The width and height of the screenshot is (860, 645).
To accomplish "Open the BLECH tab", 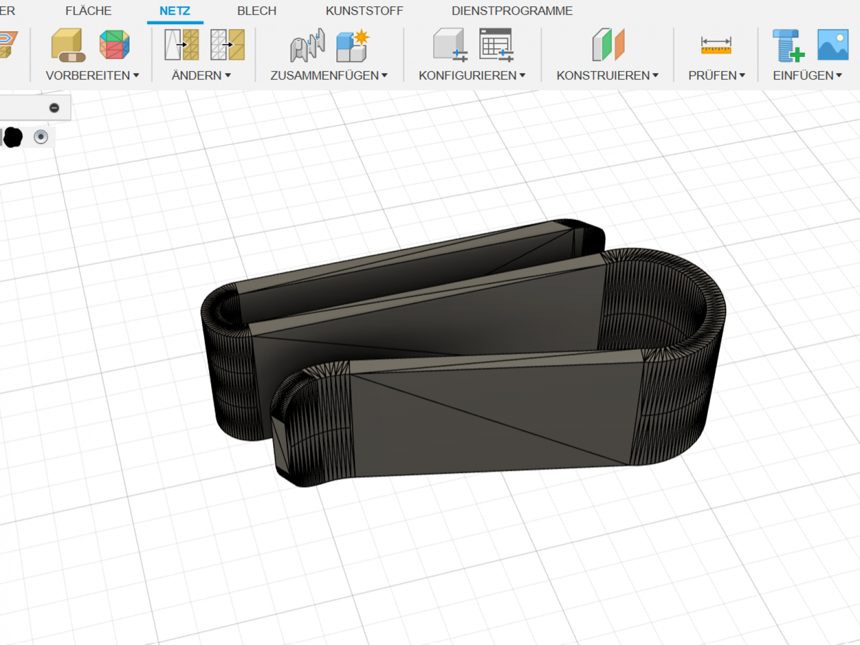I will [x=256, y=11].
